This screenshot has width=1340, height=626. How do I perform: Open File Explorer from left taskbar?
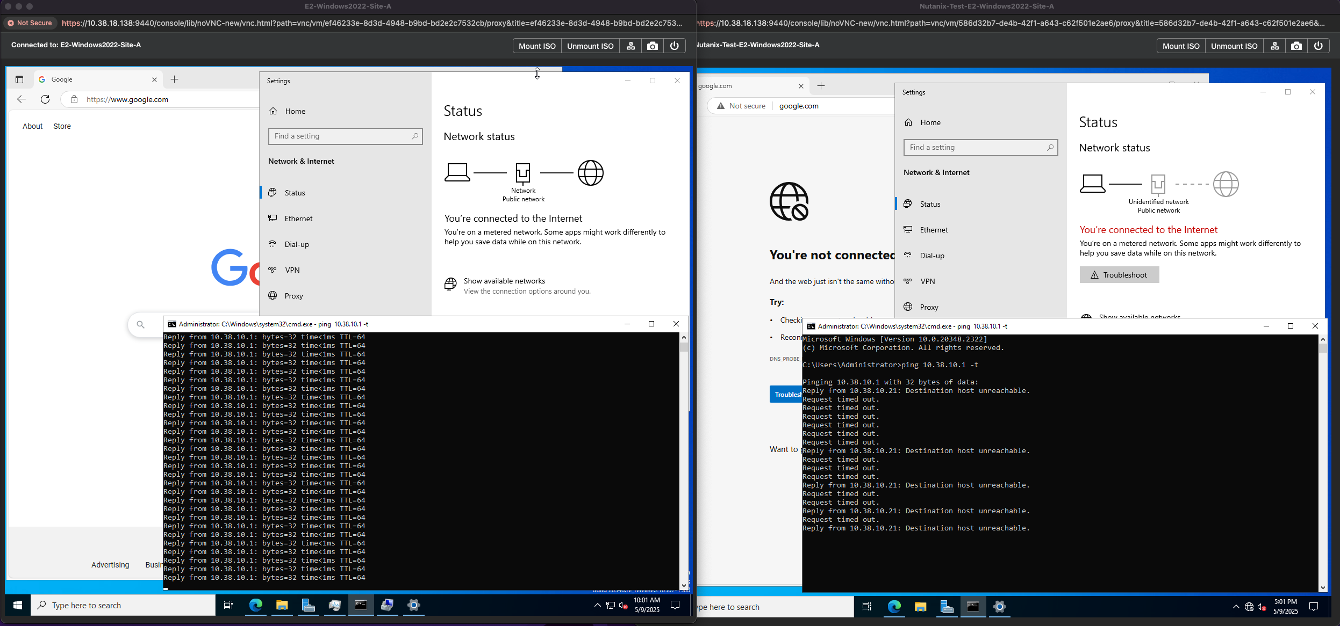(x=282, y=605)
